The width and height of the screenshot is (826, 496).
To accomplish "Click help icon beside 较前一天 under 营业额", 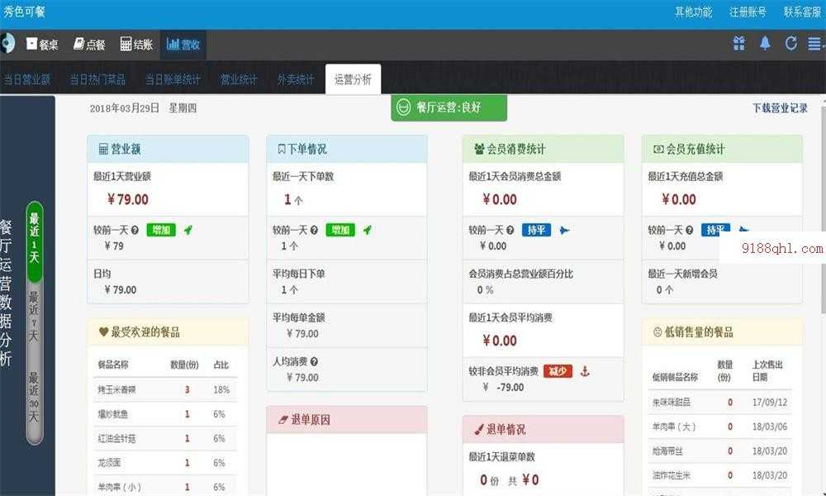I will click(135, 230).
